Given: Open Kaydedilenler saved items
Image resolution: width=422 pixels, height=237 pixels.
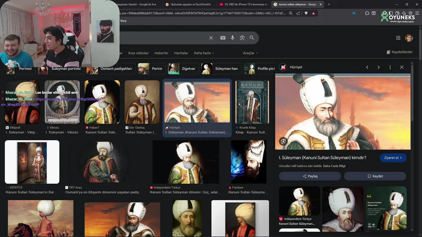Looking at the screenshot, I should (x=400, y=52).
